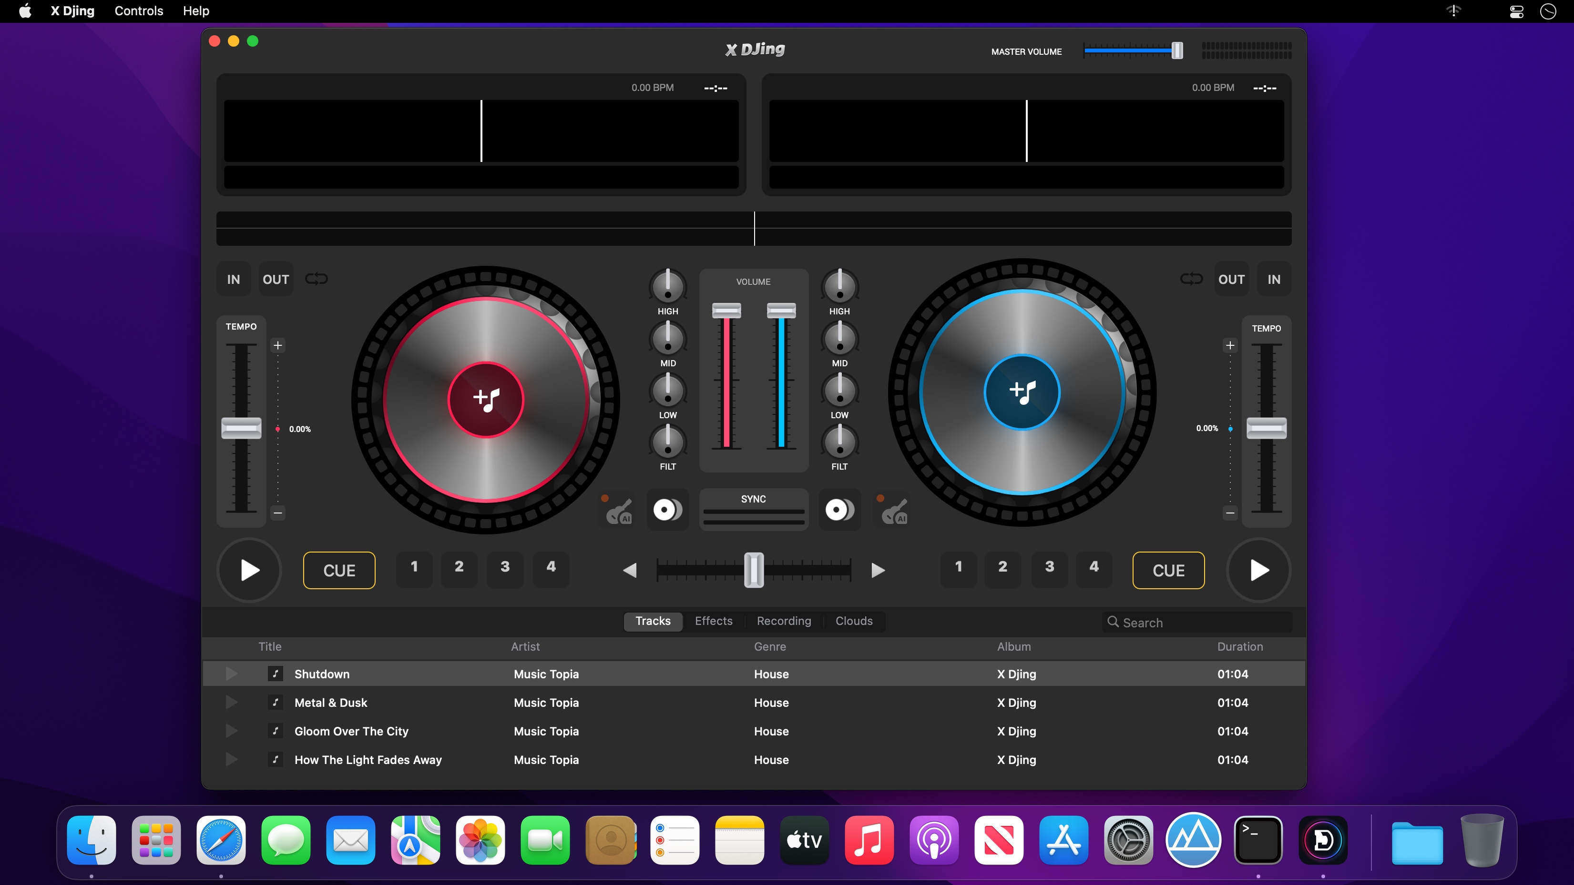Image resolution: width=1574 pixels, height=885 pixels.
Task: Preview the Shutdown track play arrow
Action: tap(231, 674)
